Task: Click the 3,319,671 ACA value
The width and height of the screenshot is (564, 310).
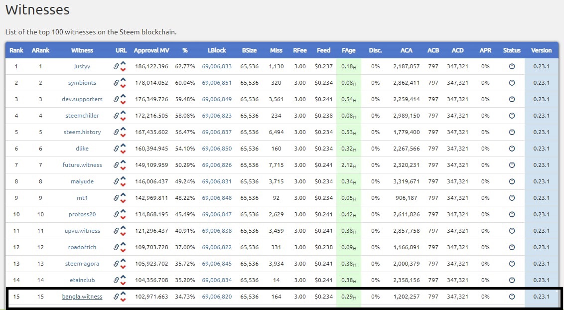Action: coord(406,181)
